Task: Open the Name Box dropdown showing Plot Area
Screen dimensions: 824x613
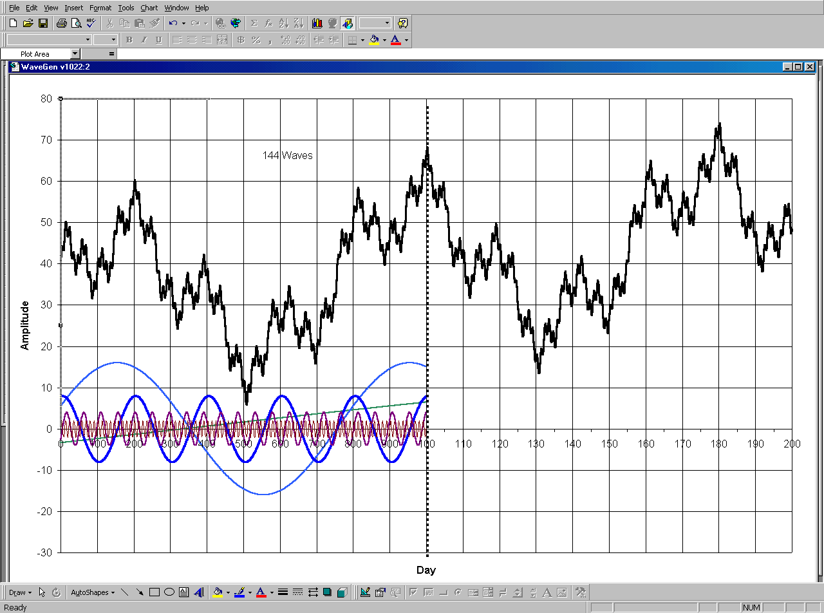Action: point(75,54)
